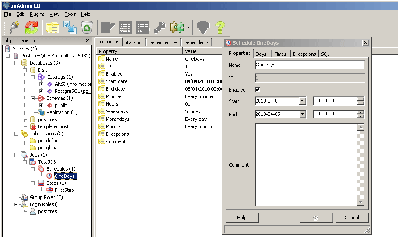Switch to the Dependents tab
398x237 pixels.
coord(196,42)
